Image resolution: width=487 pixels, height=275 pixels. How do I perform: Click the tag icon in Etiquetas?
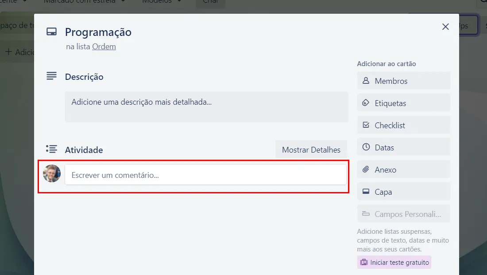[x=366, y=102]
